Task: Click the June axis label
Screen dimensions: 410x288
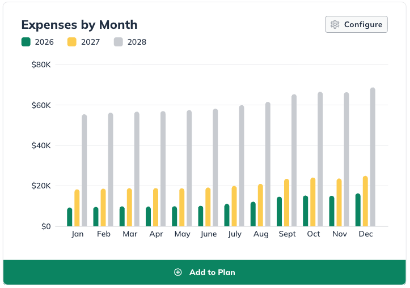Action: click(x=208, y=234)
